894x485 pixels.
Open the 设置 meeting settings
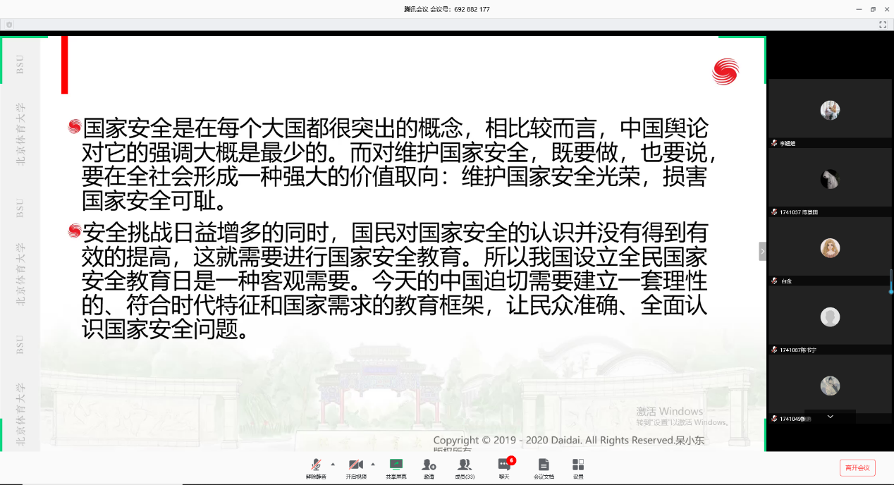click(578, 467)
